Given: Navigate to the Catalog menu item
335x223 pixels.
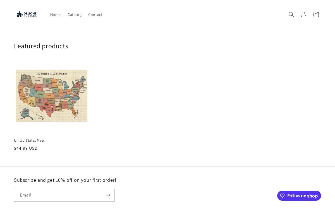Looking at the screenshot, I should pos(75,14).
